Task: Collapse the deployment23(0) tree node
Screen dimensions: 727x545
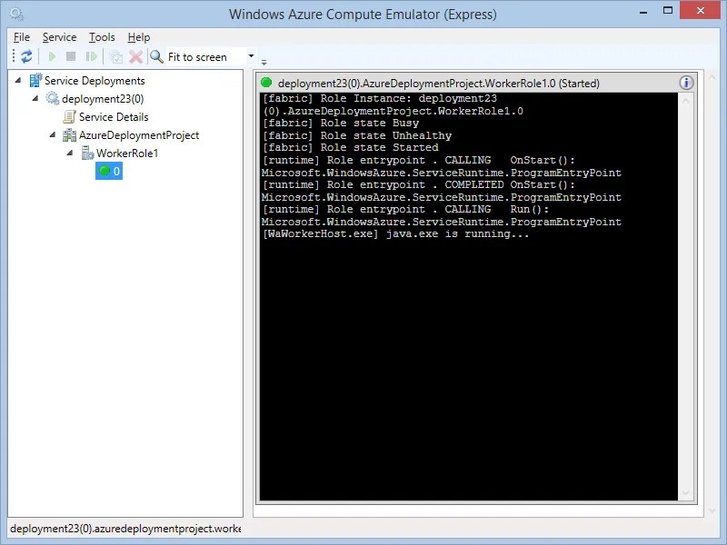Action: point(35,98)
